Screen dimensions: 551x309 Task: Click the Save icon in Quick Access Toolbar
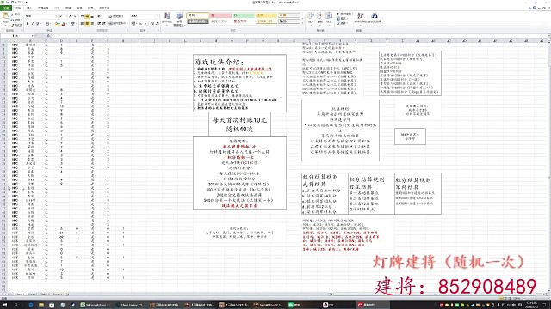(8, 2)
